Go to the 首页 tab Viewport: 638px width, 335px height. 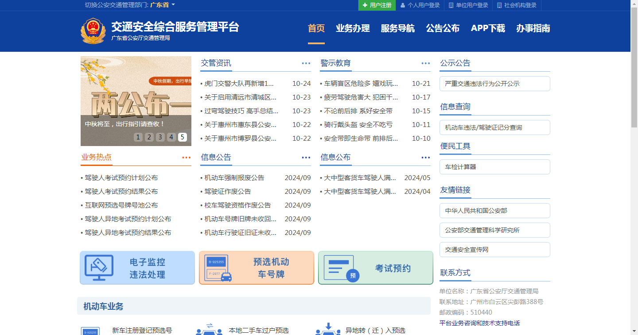click(x=316, y=28)
